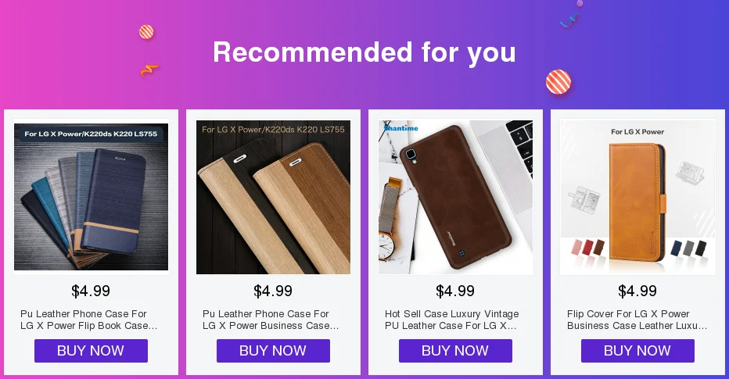729x379 pixels.
Task: Click the Shantime logo on the brown case image
Action: [400, 127]
